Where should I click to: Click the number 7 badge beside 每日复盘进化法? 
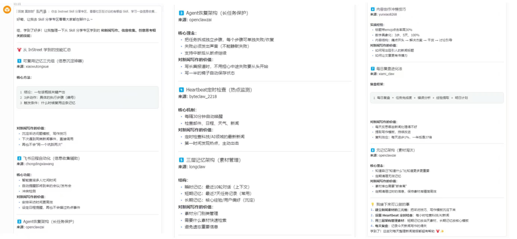(372, 68)
